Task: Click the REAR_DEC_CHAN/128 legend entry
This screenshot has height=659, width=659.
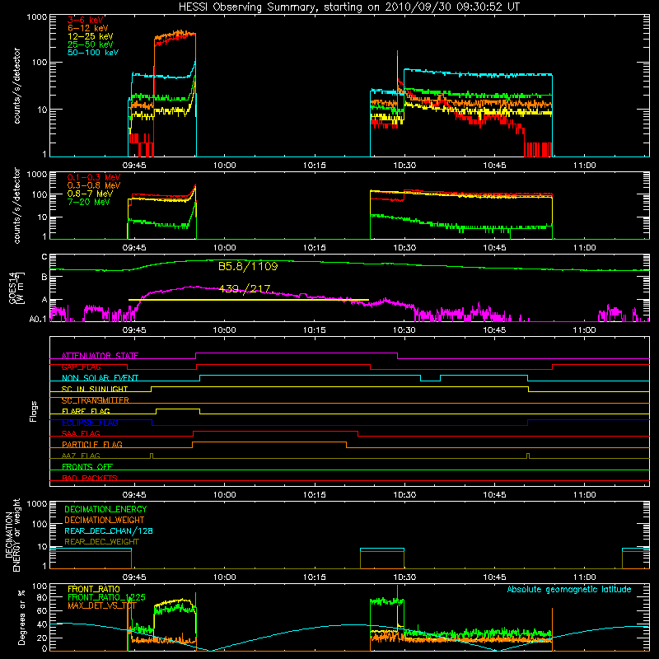Action: [109, 530]
